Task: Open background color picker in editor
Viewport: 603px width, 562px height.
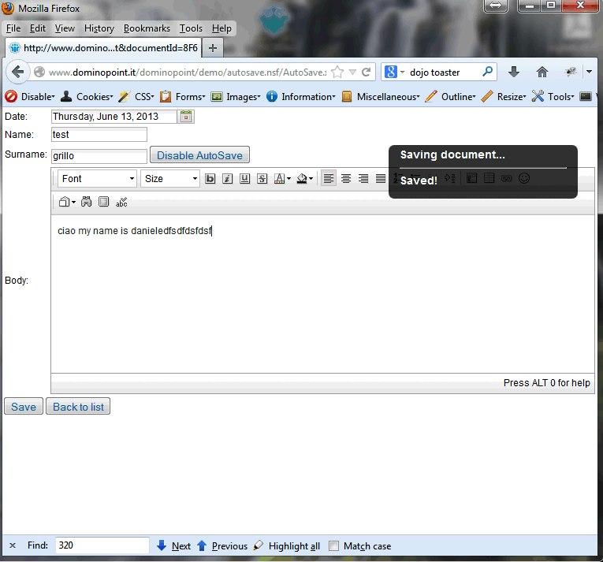Action: point(304,178)
